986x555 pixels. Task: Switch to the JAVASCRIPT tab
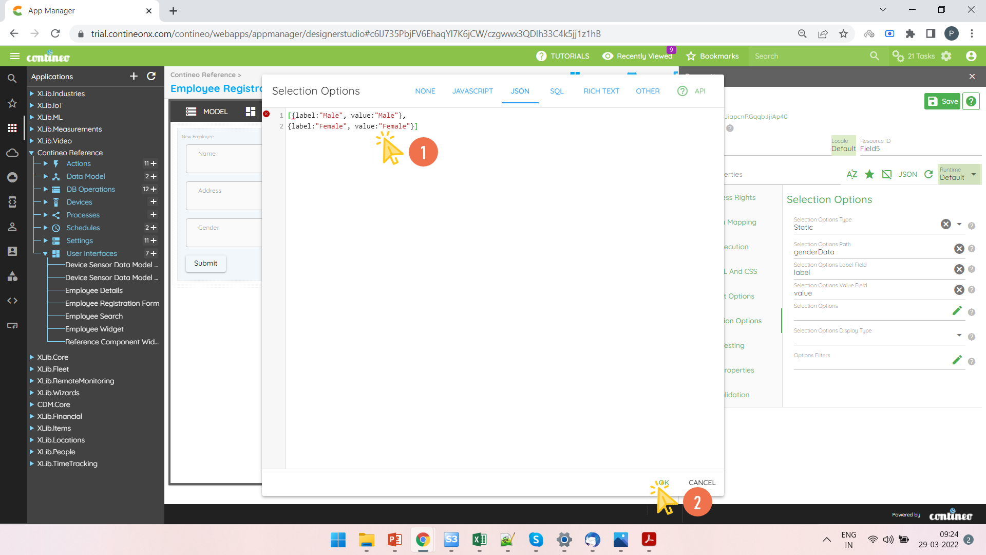pos(472,91)
